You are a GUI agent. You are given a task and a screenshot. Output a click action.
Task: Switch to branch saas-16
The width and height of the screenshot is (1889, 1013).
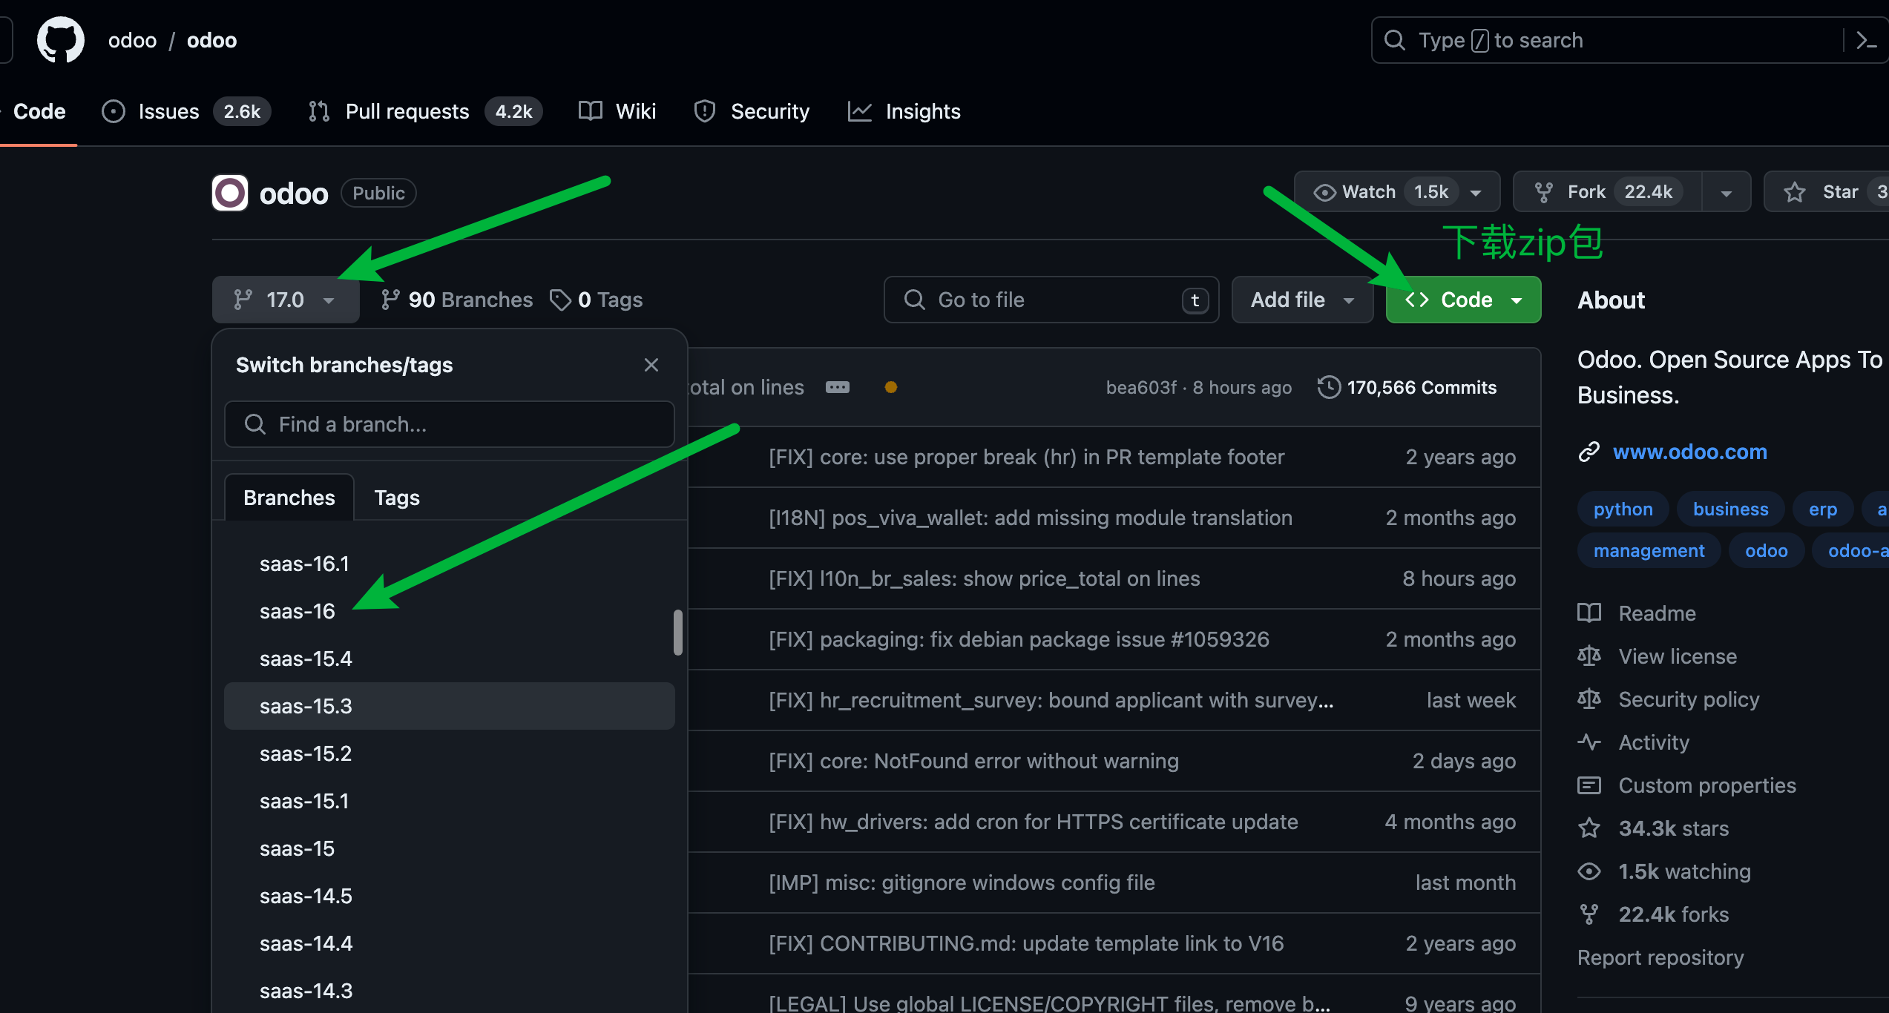click(x=450, y=611)
